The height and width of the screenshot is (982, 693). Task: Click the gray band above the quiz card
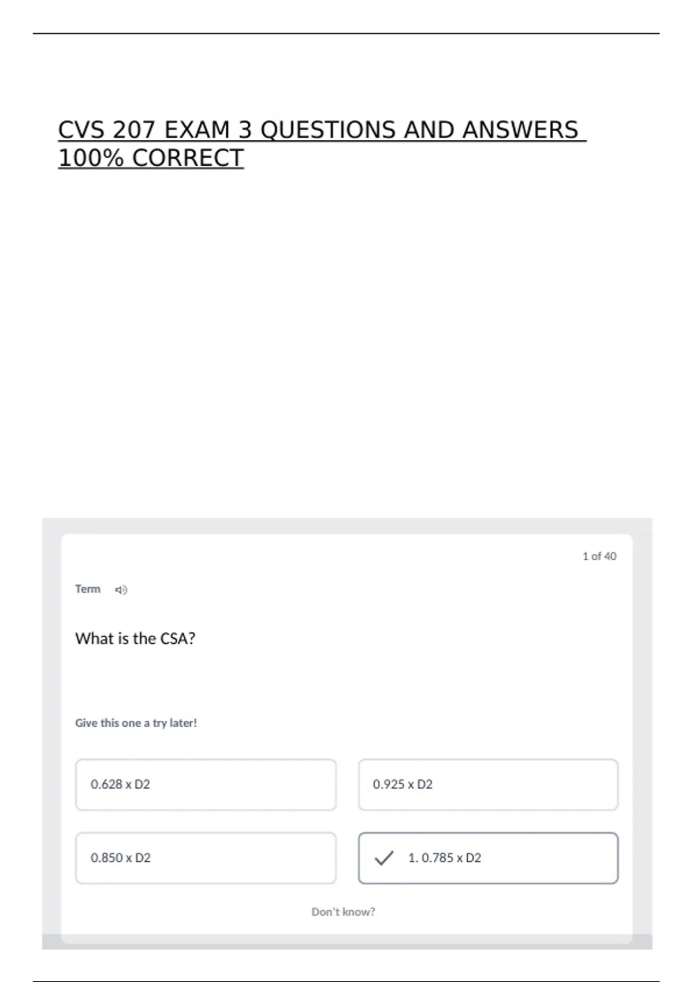pos(346,526)
